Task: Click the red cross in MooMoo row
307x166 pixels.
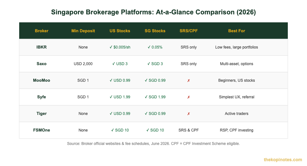Action: 189,80
